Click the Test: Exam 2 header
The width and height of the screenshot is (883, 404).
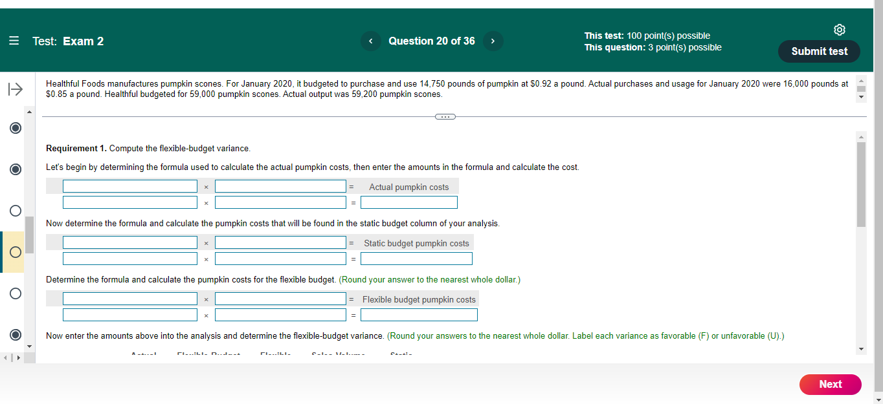(67, 41)
